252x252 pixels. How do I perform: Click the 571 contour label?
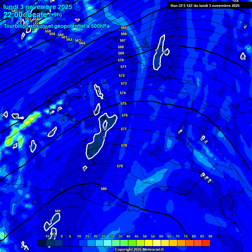point(123,67)
